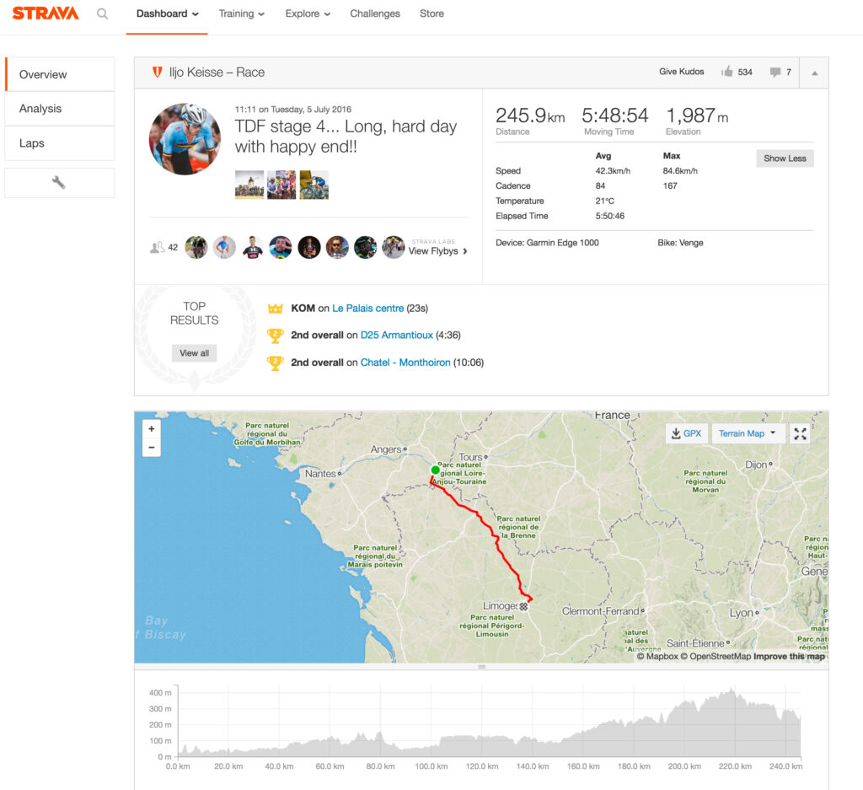Click the group athletes icon next to 42
This screenshot has height=790, width=863.
(x=158, y=247)
